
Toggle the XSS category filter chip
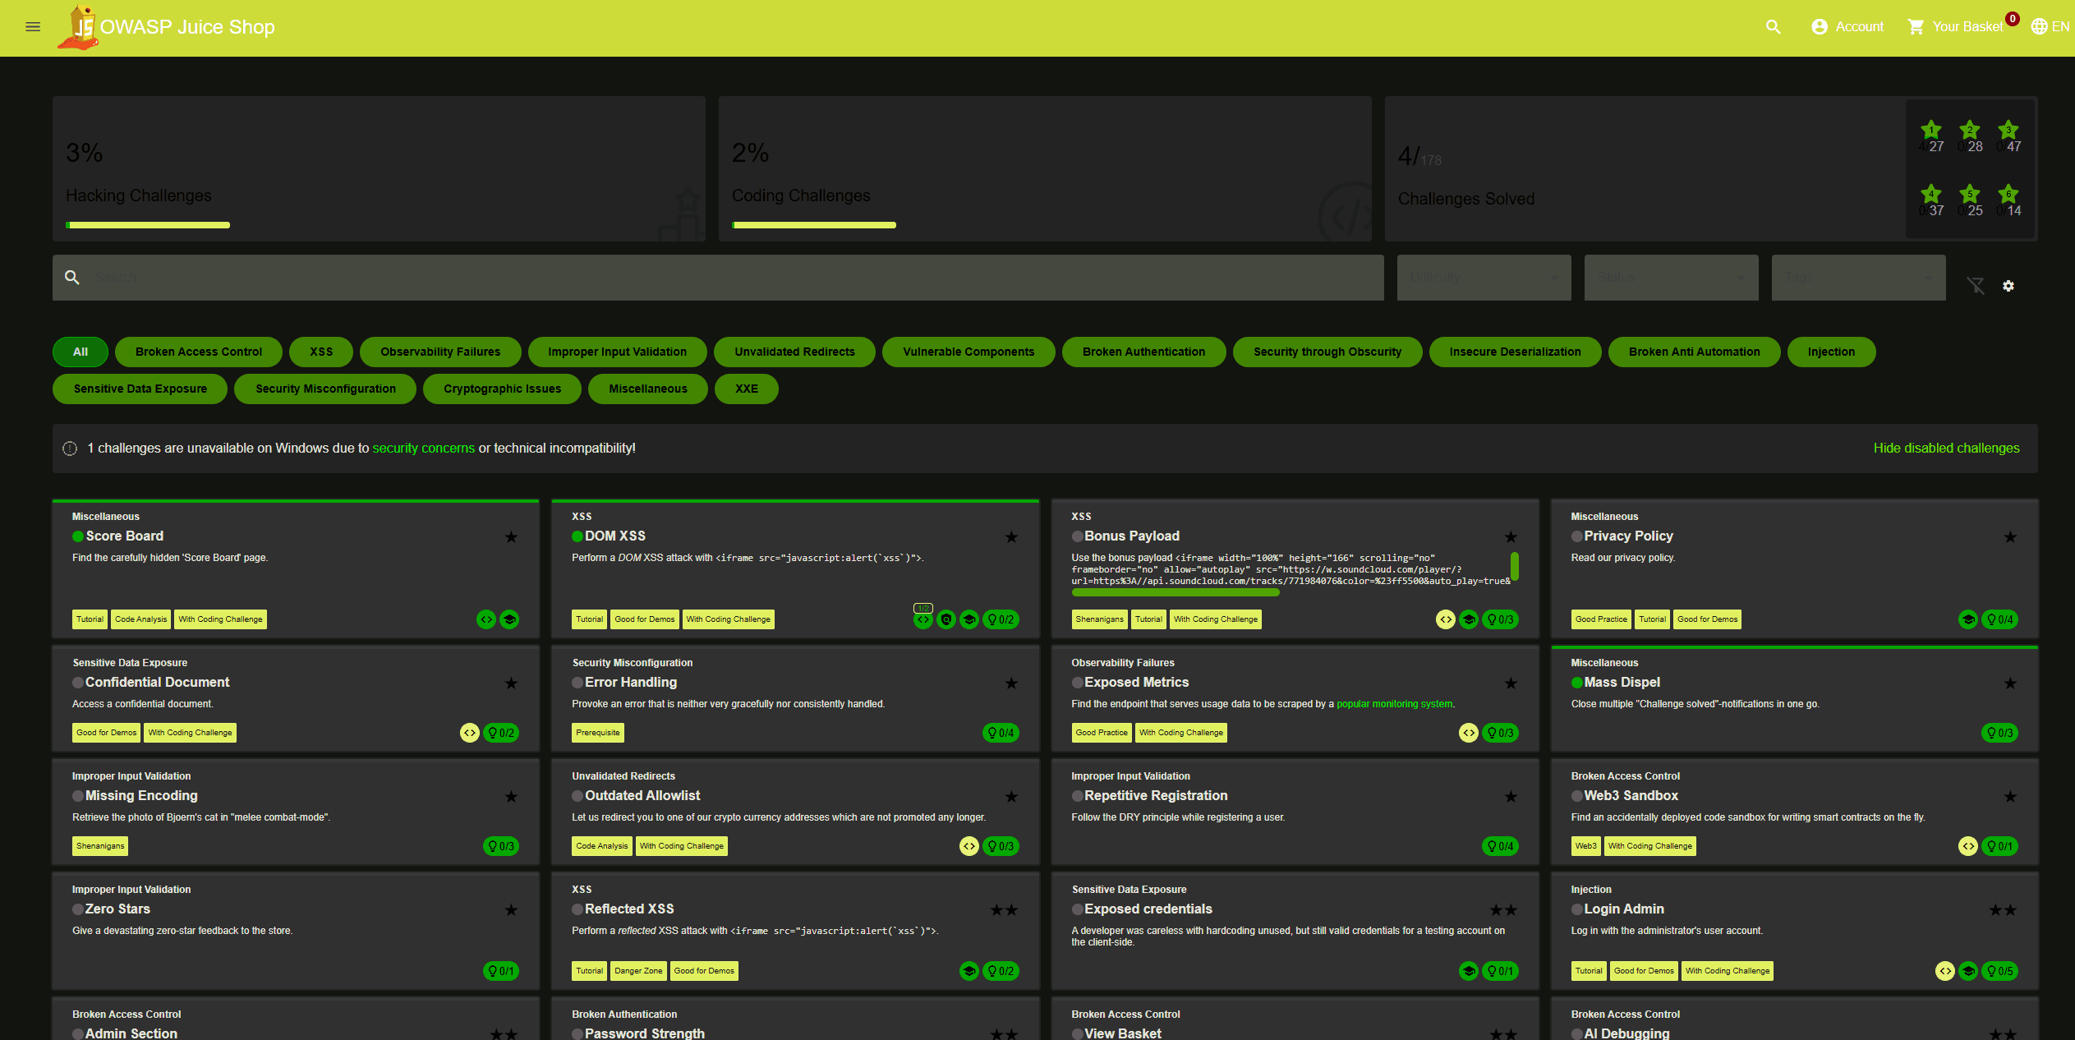click(x=321, y=352)
